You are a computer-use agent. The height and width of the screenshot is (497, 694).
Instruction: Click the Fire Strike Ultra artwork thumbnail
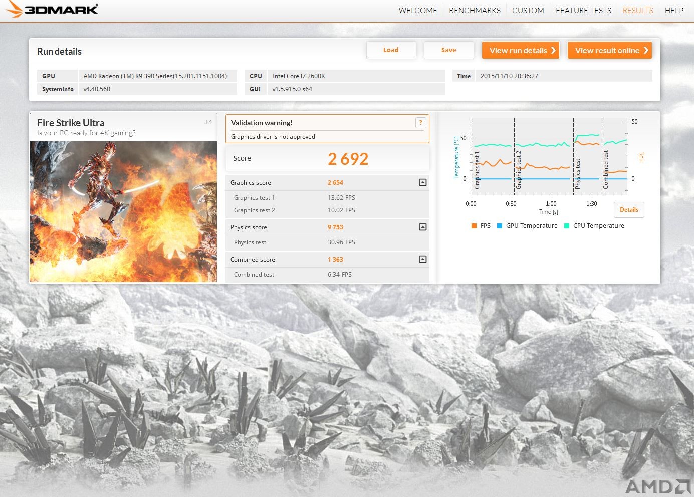pyautogui.click(x=123, y=211)
